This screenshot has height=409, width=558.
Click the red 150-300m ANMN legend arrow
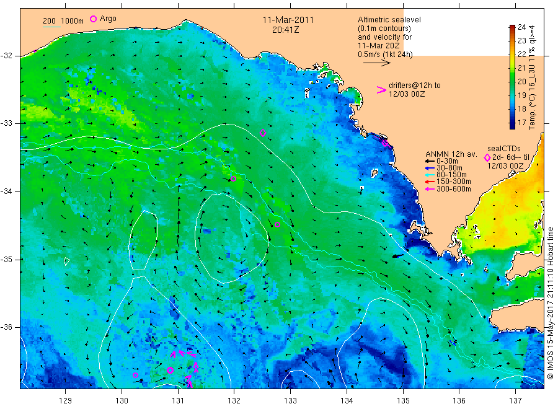430,182
